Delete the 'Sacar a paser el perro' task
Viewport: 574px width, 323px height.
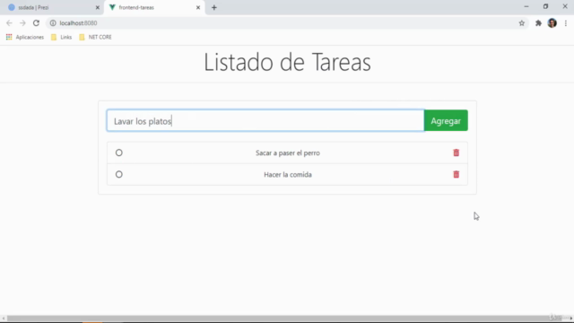pos(456,153)
